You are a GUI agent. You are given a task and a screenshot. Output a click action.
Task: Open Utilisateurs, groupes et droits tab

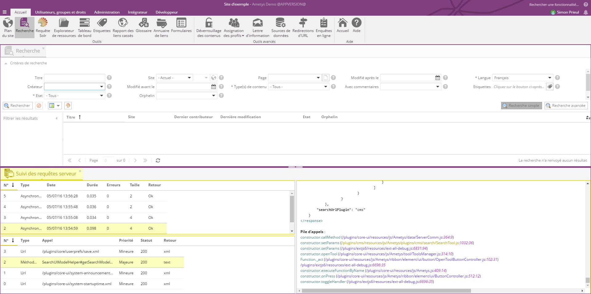click(x=60, y=12)
